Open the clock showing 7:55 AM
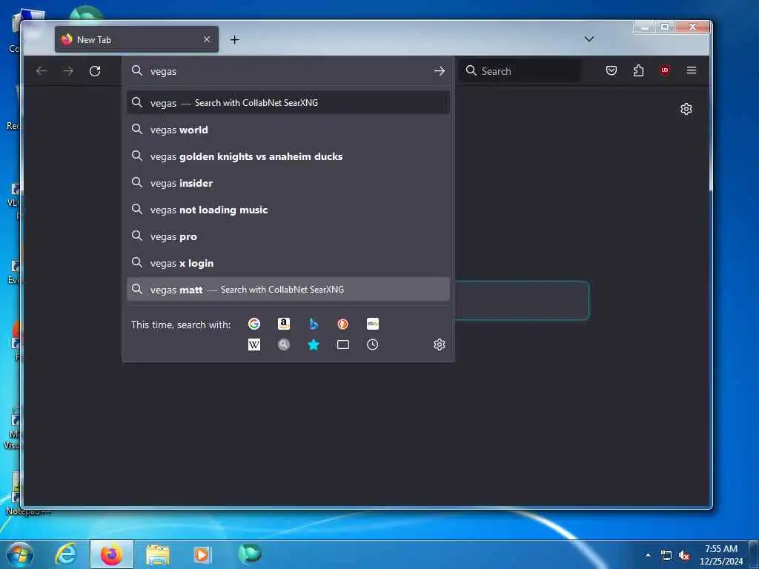 tap(721, 554)
